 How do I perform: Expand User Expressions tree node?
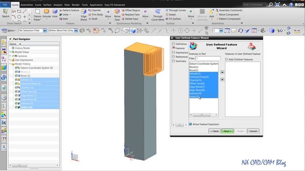10,60
